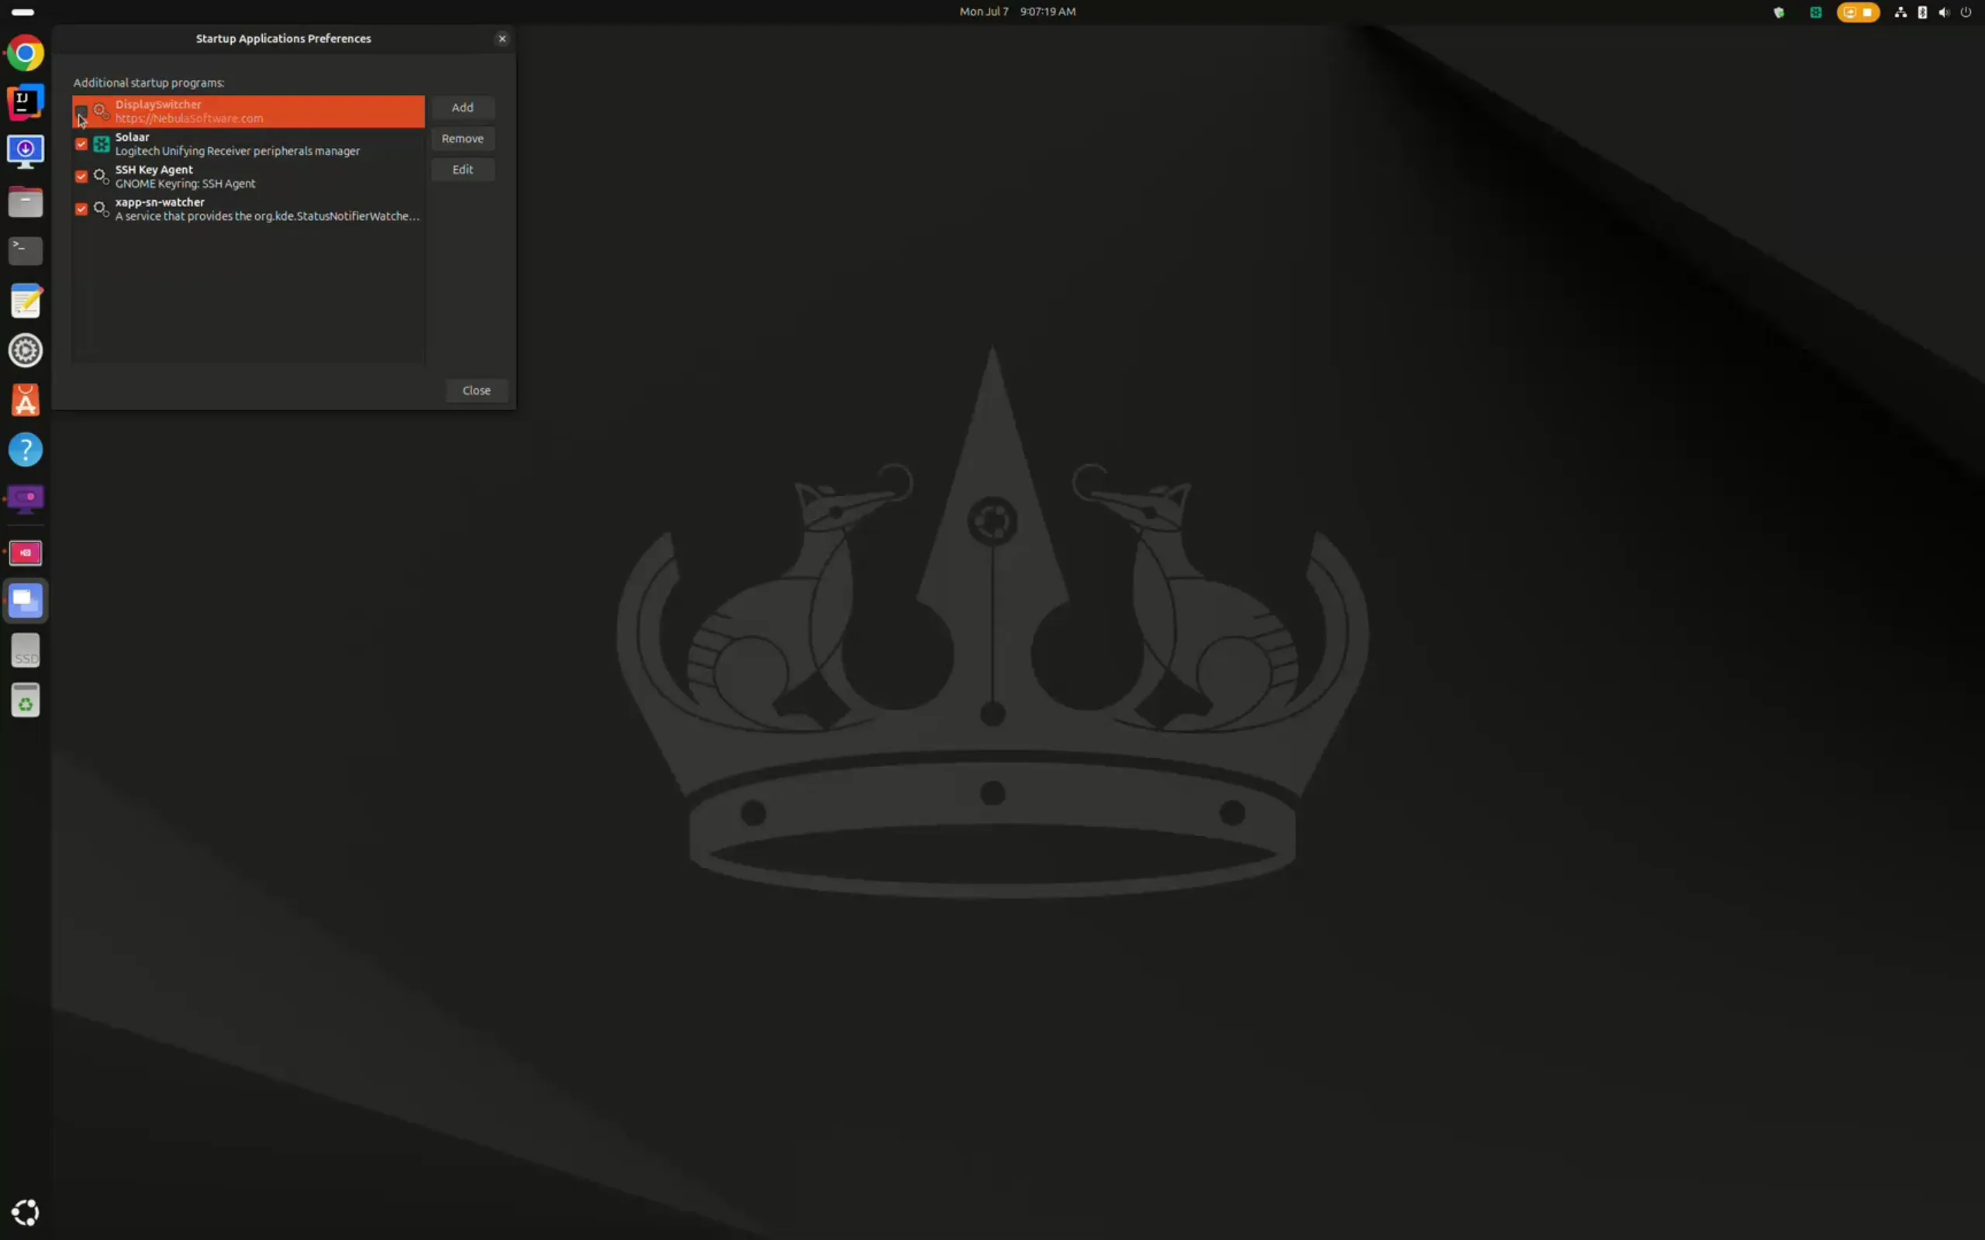Add a new startup program
The image size is (1985, 1240).
tap(463, 108)
